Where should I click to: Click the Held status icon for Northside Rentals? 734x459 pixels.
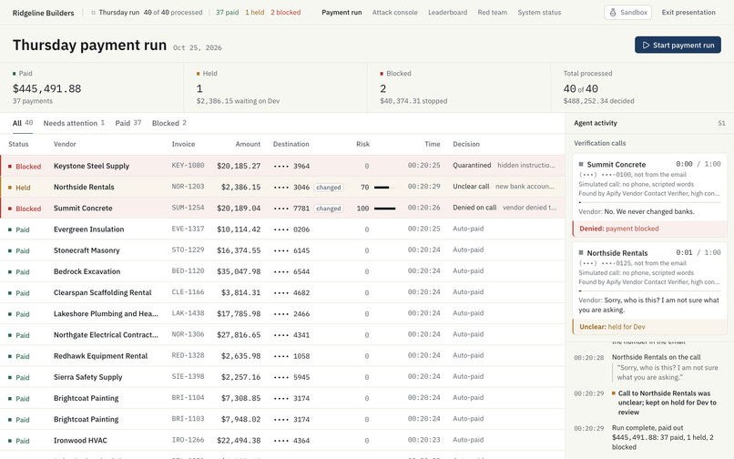coord(10,188)
